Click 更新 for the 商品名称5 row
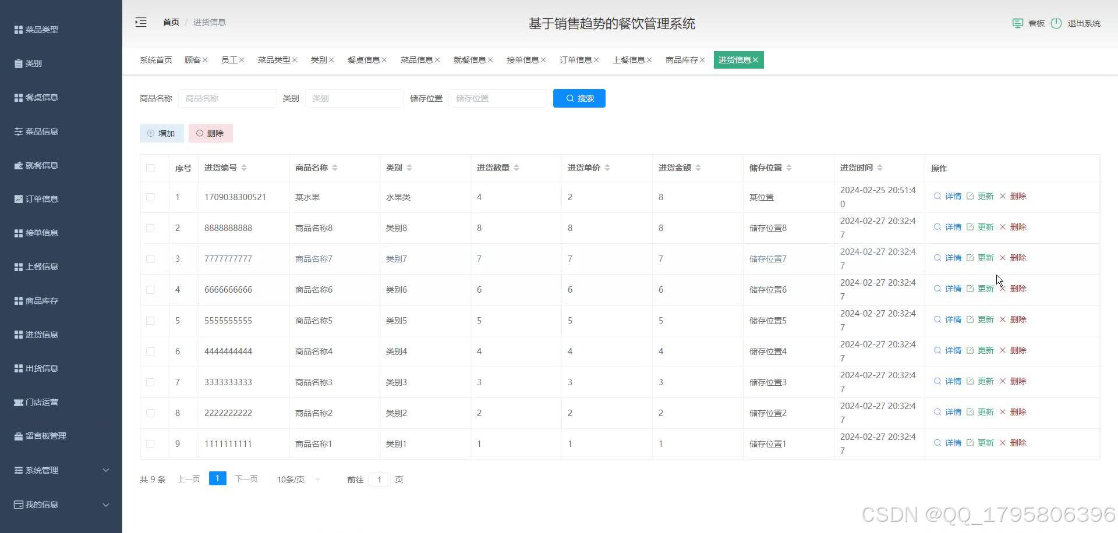This screenshot has width=1118, height=533. (981, 319)
